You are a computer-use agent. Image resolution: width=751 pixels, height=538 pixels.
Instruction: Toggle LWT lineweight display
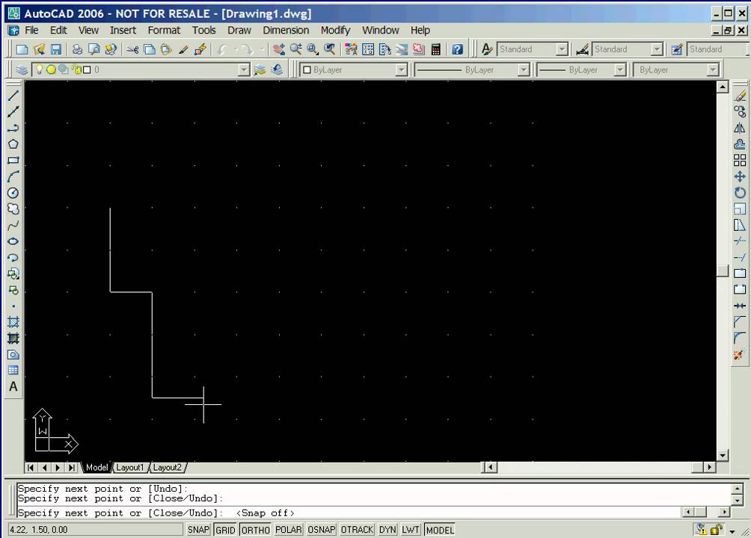point(411,530)
